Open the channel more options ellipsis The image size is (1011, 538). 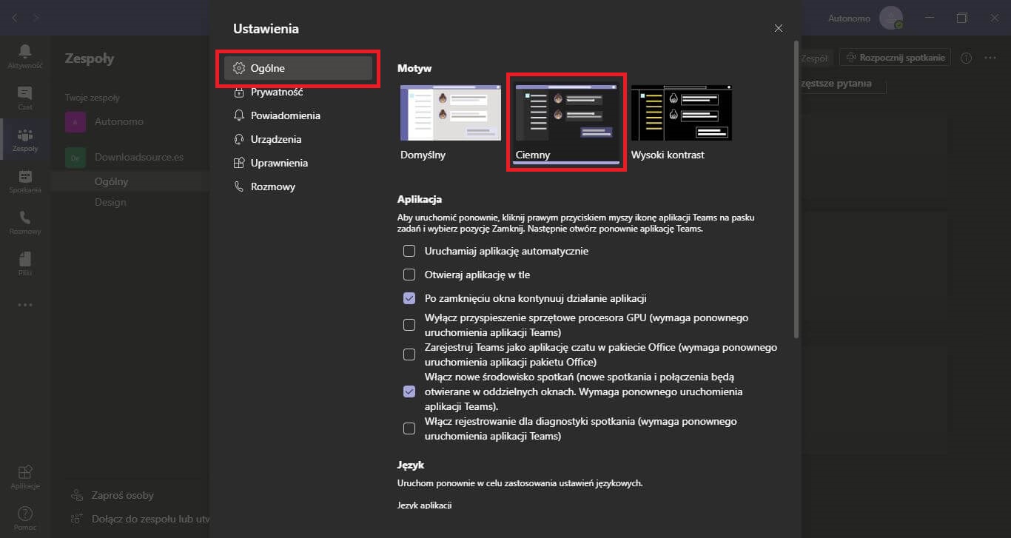click(990, 58)
